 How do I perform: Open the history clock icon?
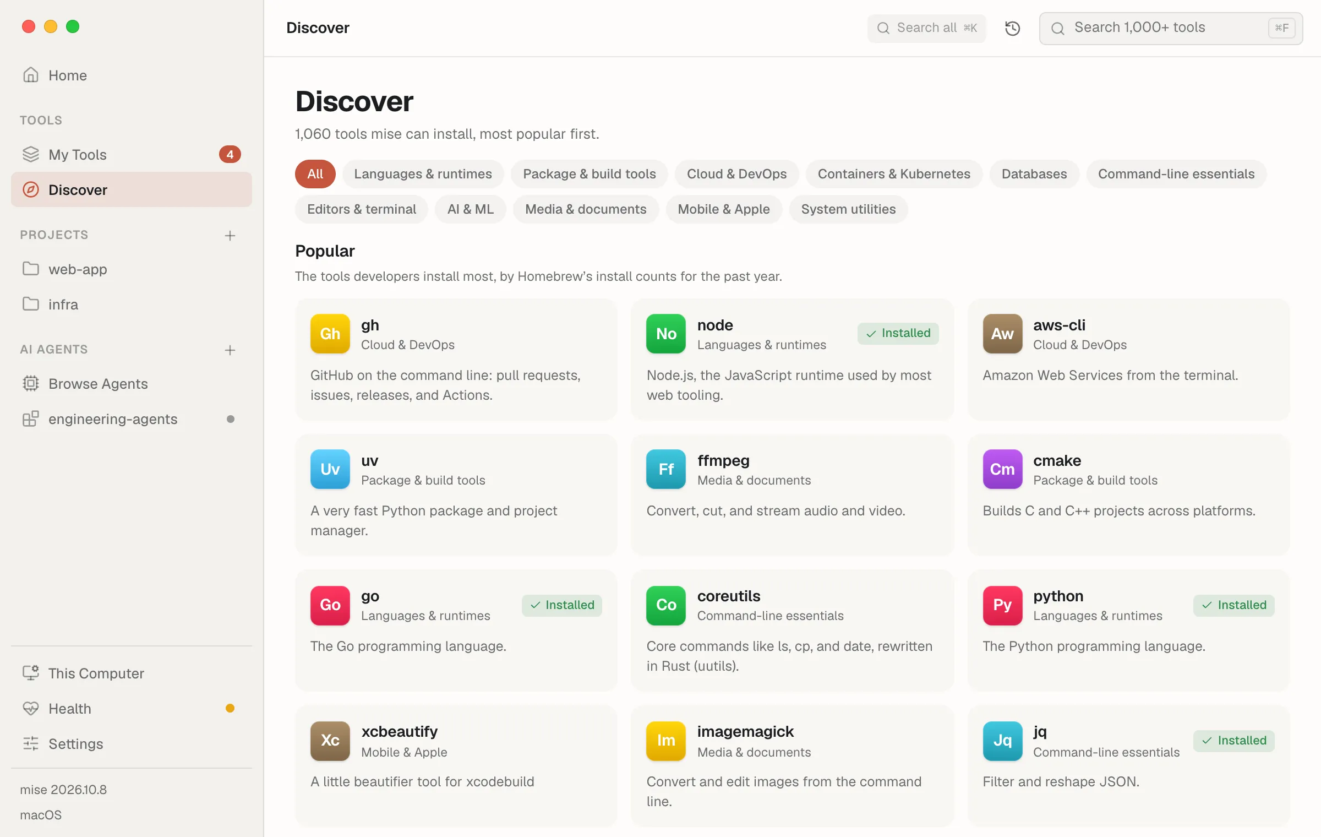click(x=1012, y=28)
